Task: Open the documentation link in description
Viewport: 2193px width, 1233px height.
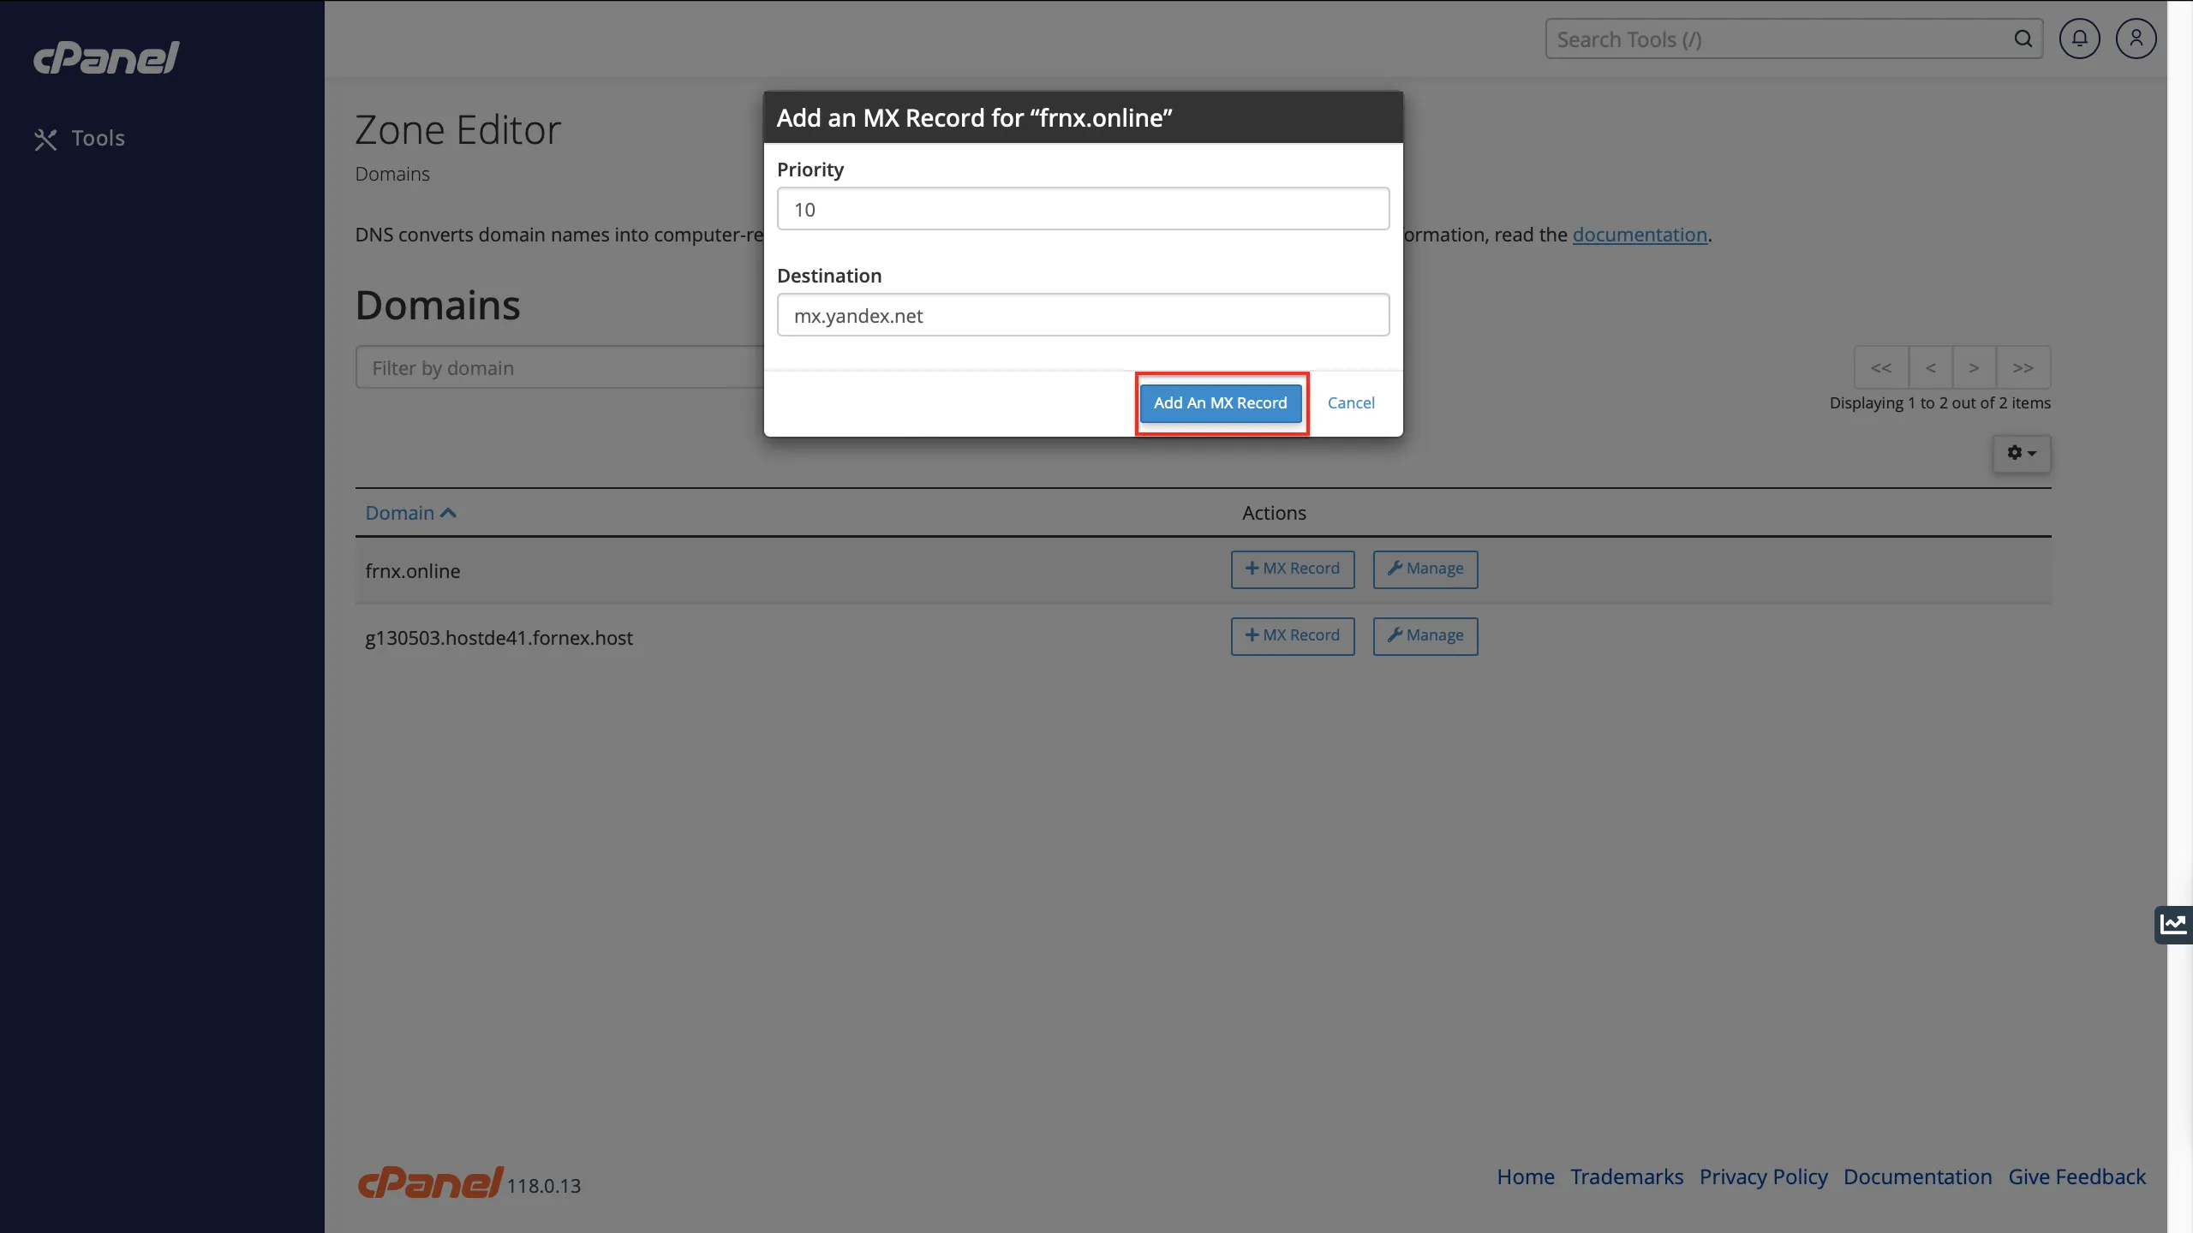Action: pyautogui.click(x=1640, y=235)
